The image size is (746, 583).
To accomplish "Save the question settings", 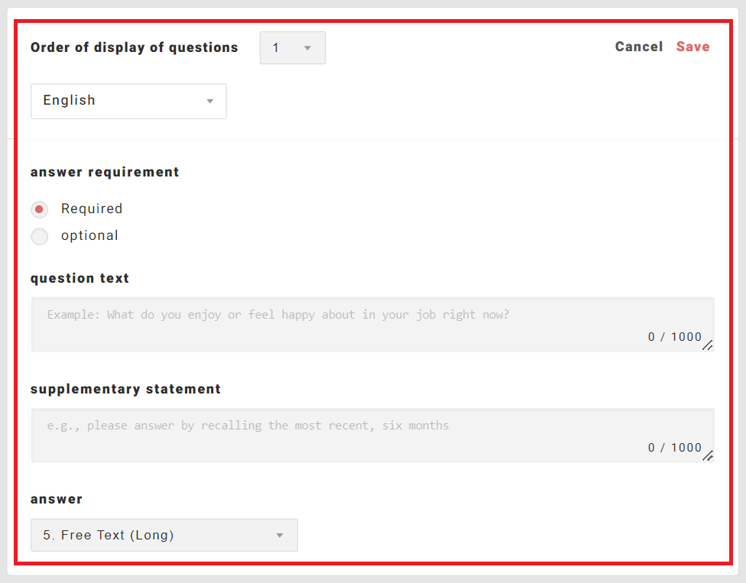I will coord(692,47).
